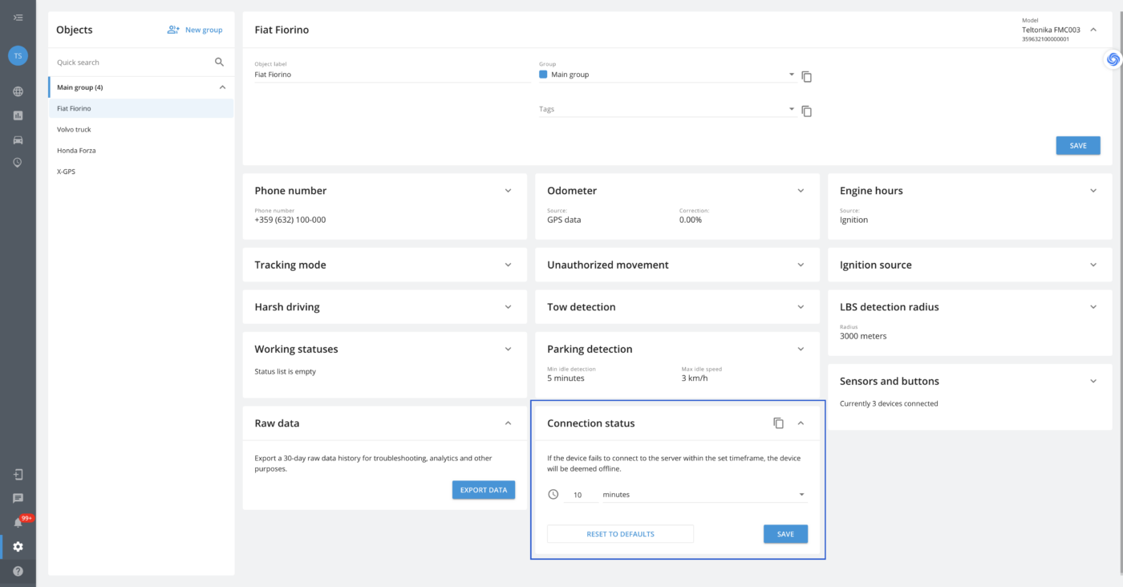Click EXPORT DATA in Raw data section
Screen dimensions: 1123x587
(483, 489)
